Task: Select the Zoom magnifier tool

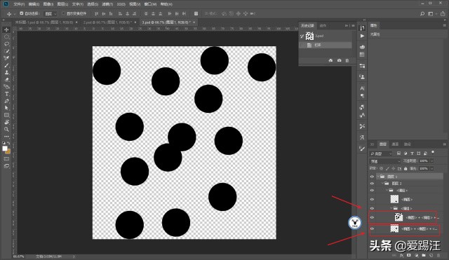Action: pos(6,129)
